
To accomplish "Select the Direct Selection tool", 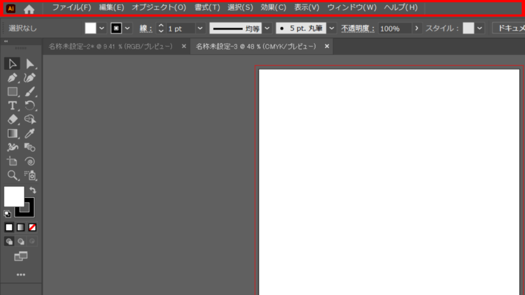I will coord(30,64).
